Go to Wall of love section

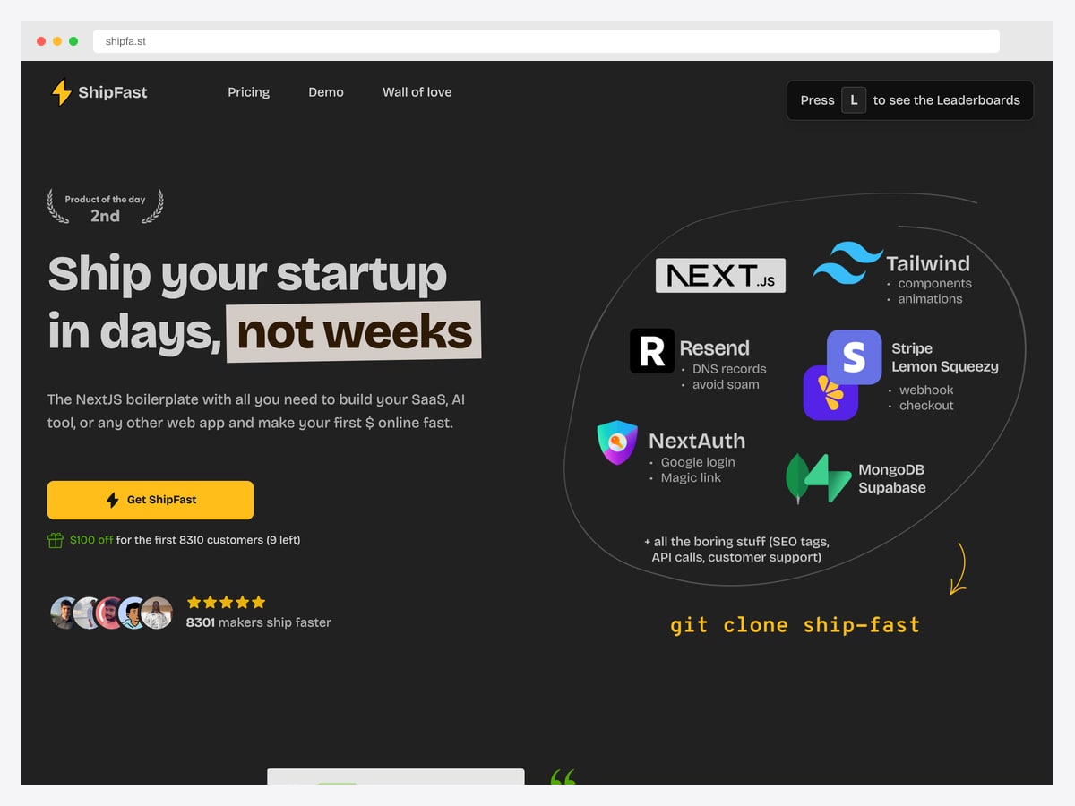417,92
